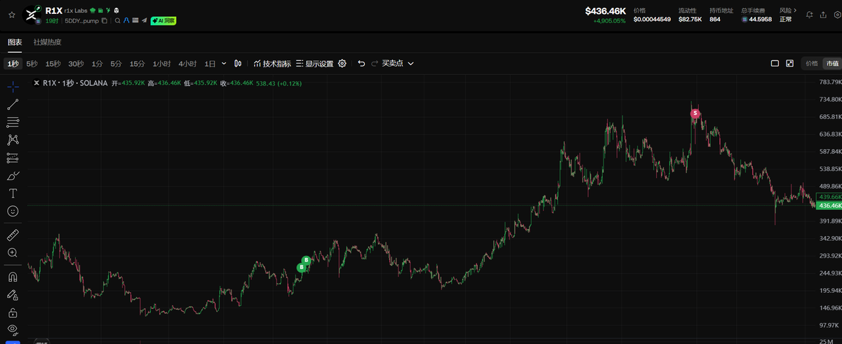
Task: Click the 总手续费 value 44.5958
Action: point(761,20)
